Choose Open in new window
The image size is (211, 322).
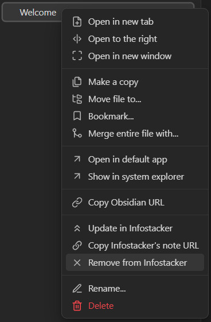[135, 56]
